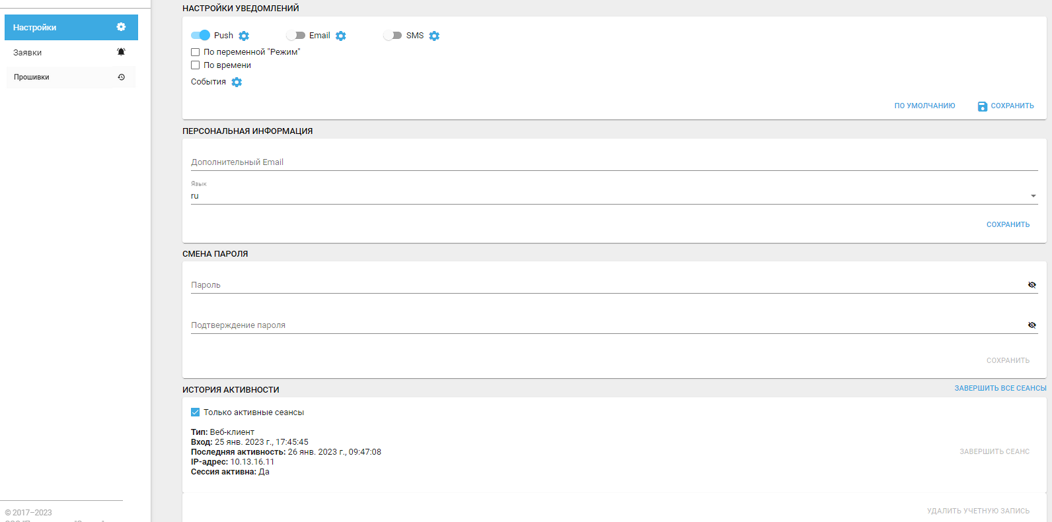Click the События settings gear icon
The height and width of the screenshot is (522, 1052).
[237, 82]
